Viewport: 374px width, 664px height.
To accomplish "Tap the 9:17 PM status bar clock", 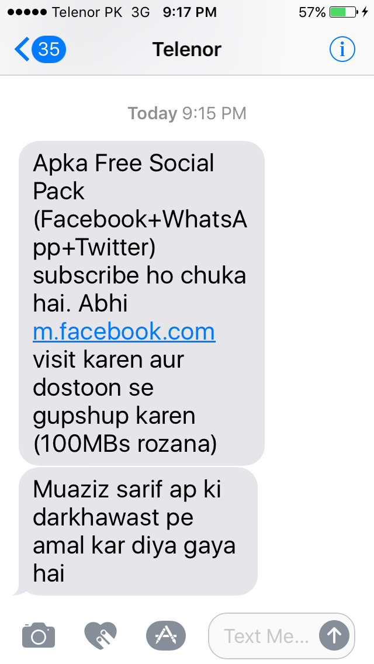I will coord(190,12).
